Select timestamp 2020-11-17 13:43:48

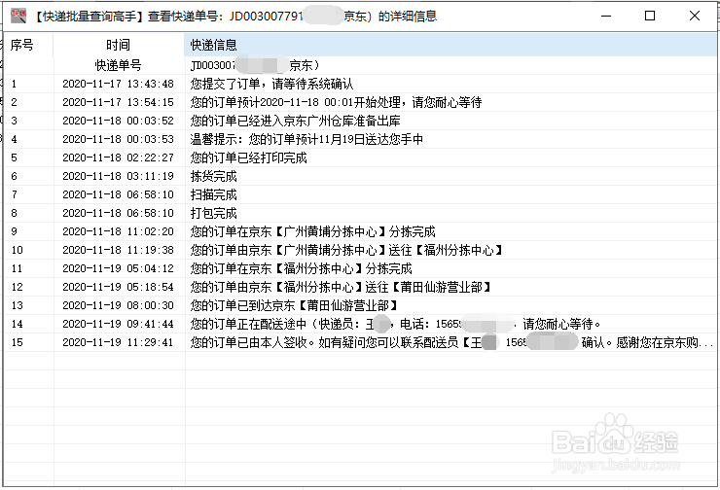pos(118,84)
